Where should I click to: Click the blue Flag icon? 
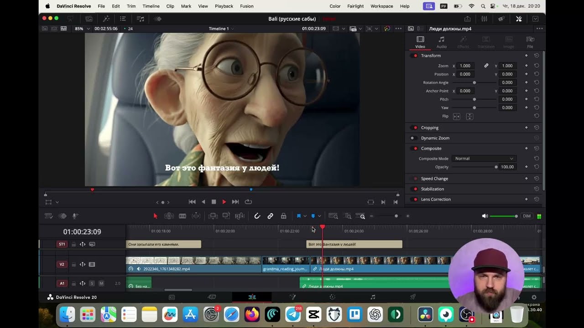299,216
